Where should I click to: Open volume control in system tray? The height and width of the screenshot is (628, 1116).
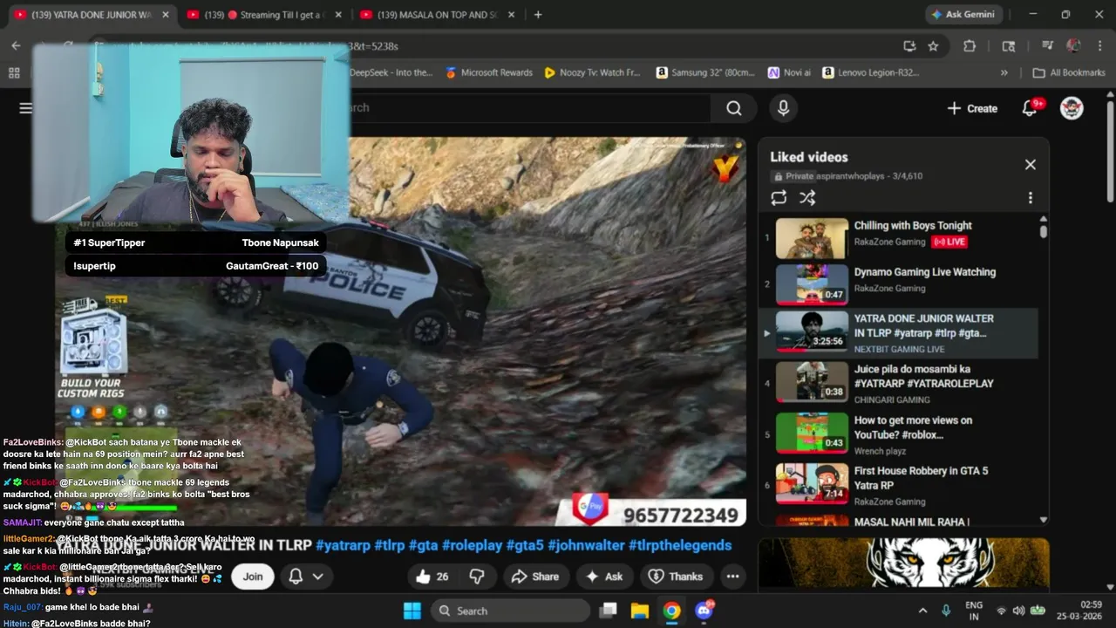[x=1018, y=611]
